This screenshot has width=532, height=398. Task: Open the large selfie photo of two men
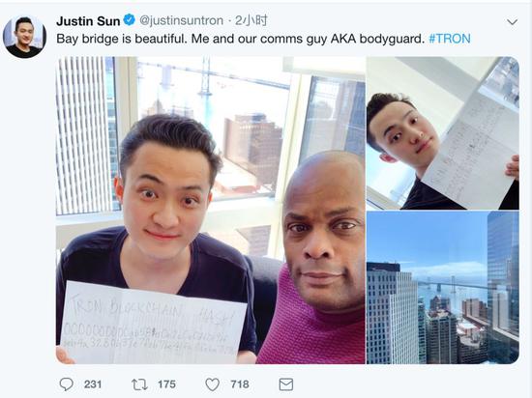tap(211, 210)
